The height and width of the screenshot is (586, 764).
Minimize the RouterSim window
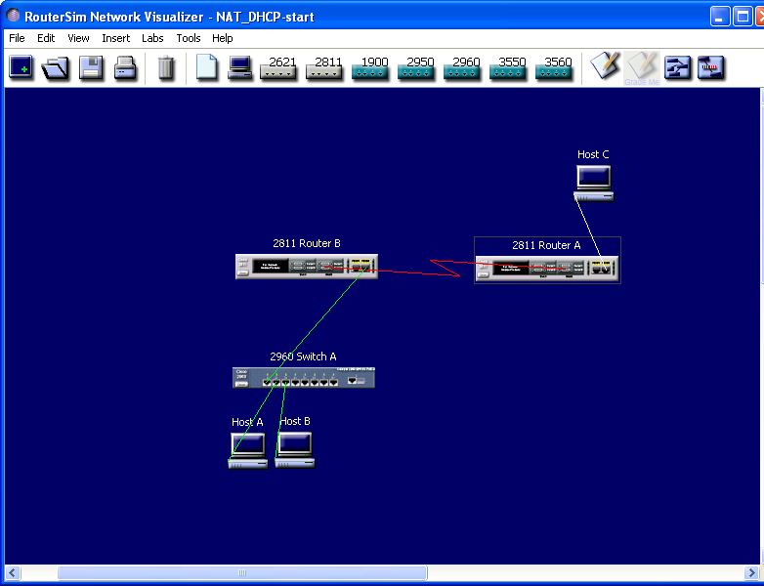tap(720, 17)
